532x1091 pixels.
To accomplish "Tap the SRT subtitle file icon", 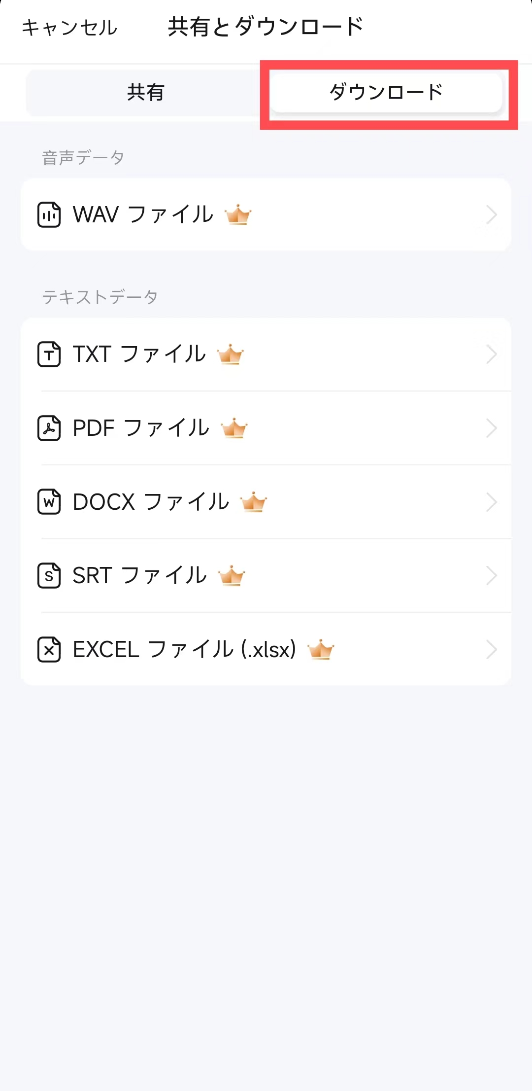I will coord(49,575).
